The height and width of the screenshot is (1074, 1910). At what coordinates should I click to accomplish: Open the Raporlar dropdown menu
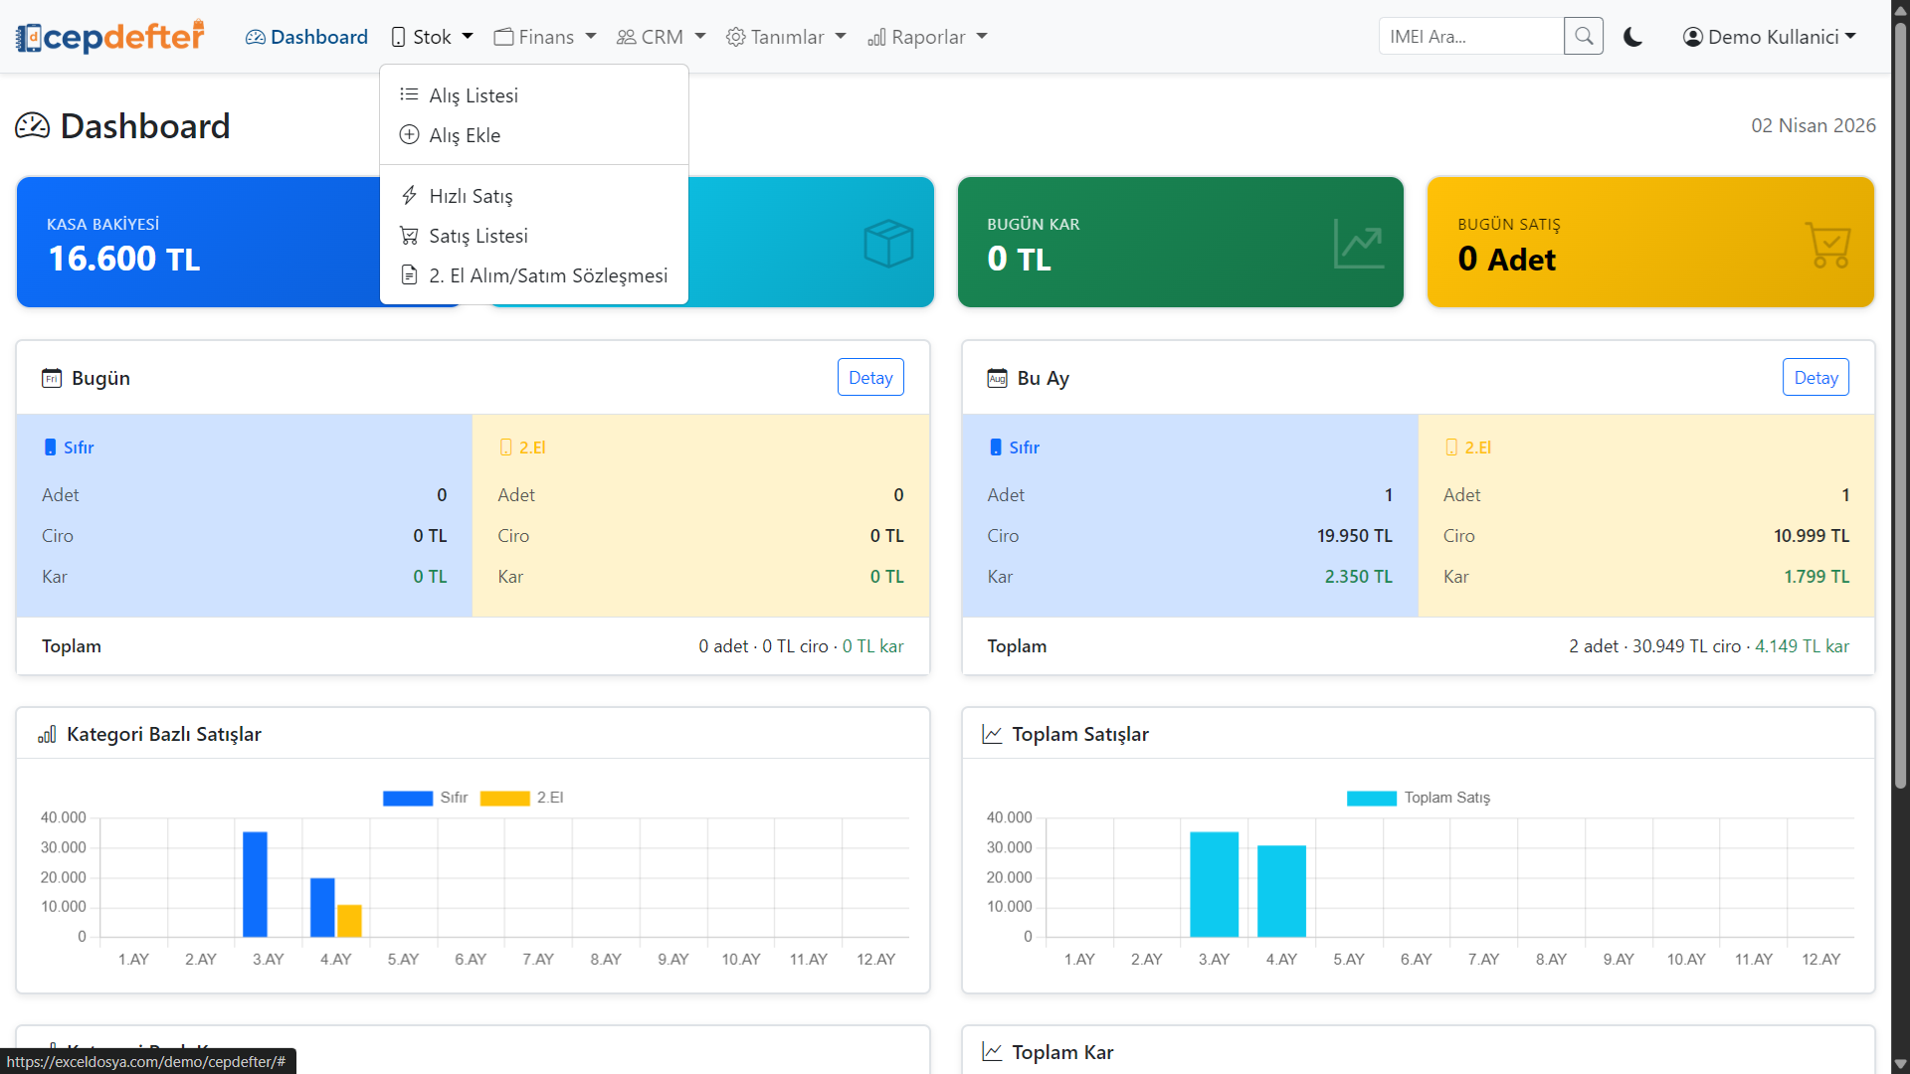pyautogui.click(x=927, y=37)
